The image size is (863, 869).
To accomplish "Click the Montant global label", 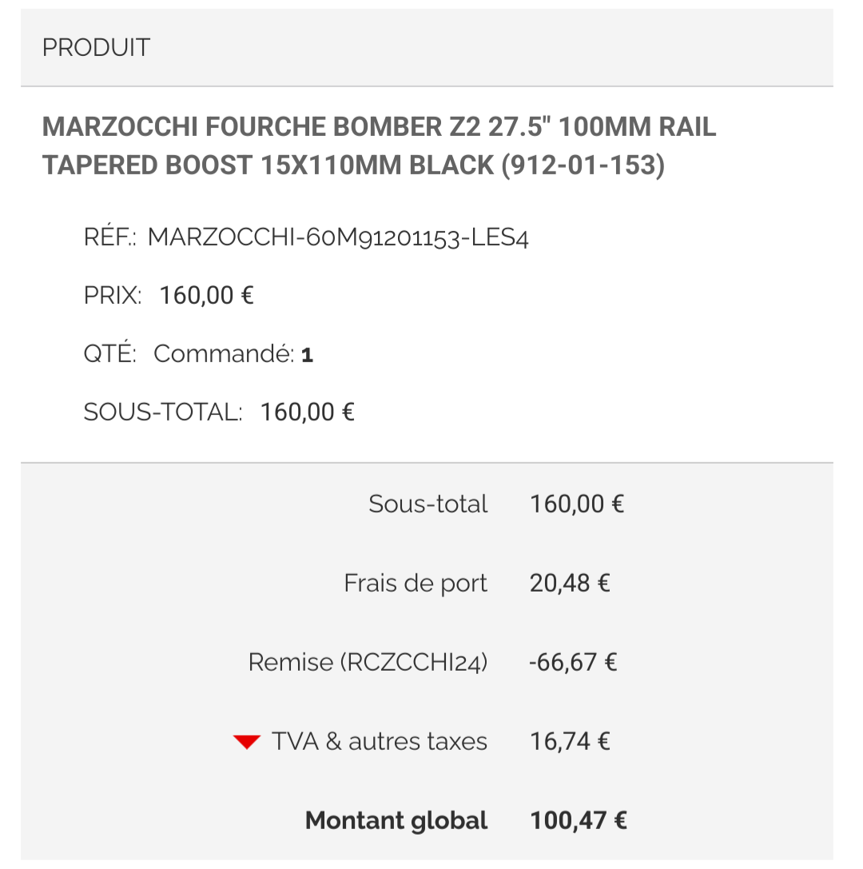I will click(x=396, y=821).
